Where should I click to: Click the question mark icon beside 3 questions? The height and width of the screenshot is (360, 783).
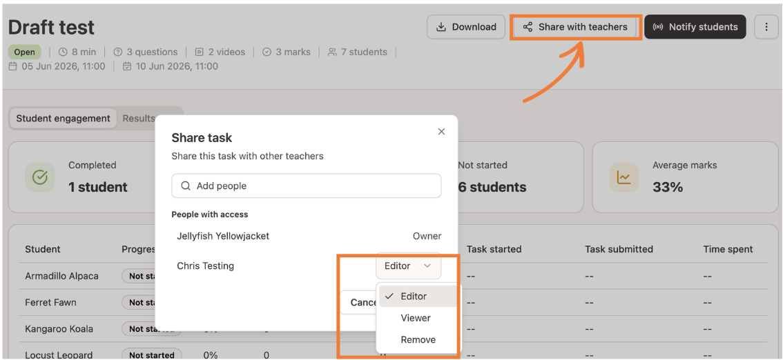pyautogui.click(x=118, y=52)
